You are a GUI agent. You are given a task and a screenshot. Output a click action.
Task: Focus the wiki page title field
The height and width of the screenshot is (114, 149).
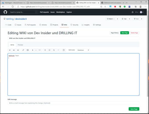tap(73, 38)
